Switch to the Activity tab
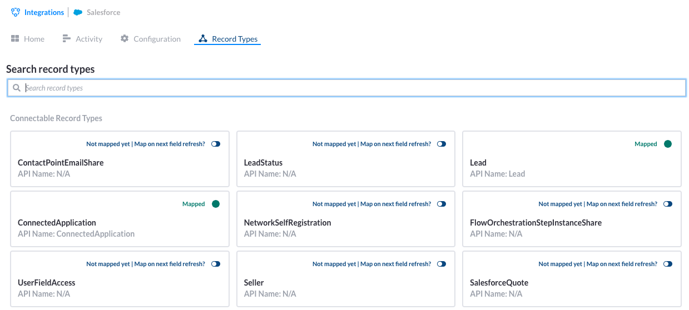The image size is (689, 310). tap(82, 39)
